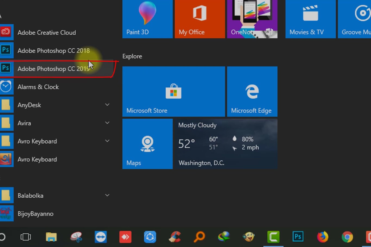
Task: Launch Firefox from the taskbar
Action: click(x=323, y=237)
